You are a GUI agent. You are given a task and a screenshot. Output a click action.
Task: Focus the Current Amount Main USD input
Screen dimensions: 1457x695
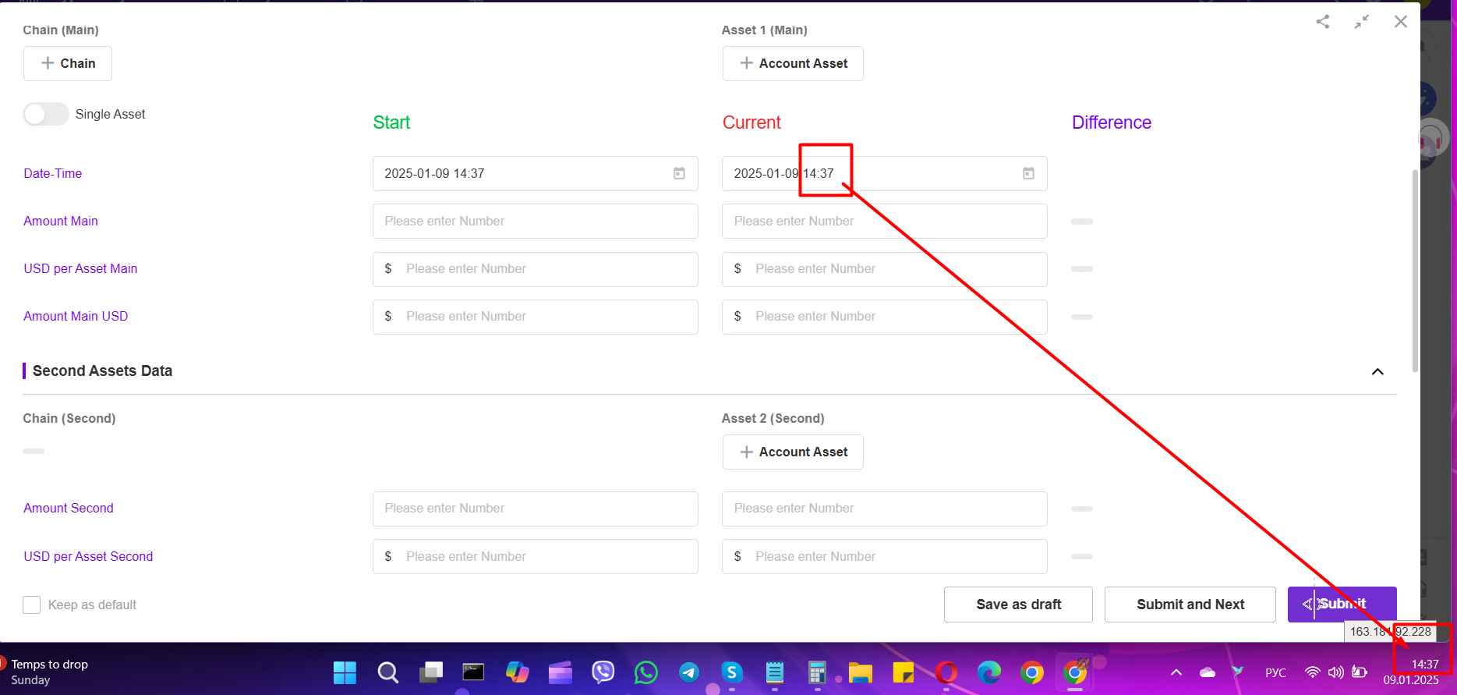point(884,317)
